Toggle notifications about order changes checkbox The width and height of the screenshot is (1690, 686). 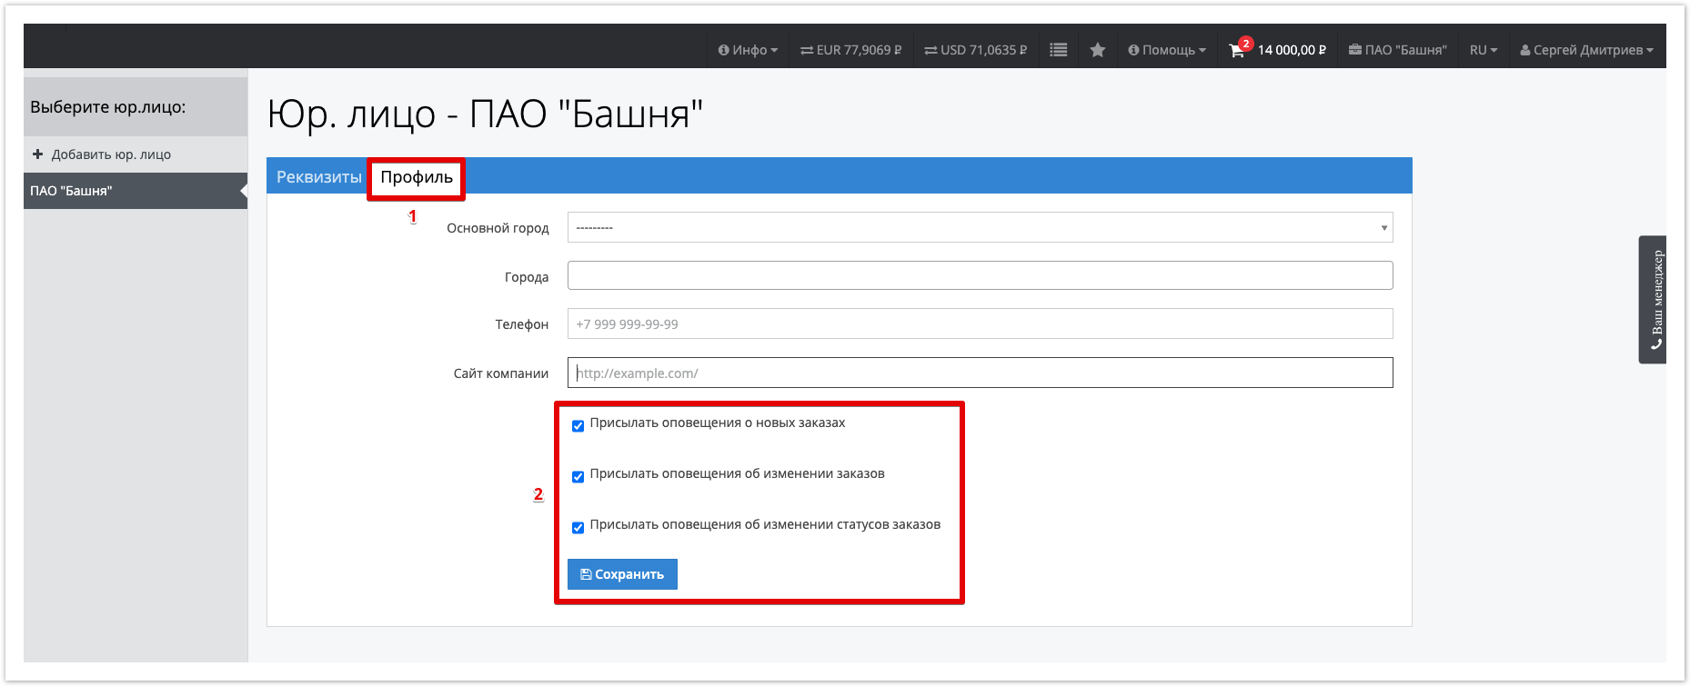(578, 477)
